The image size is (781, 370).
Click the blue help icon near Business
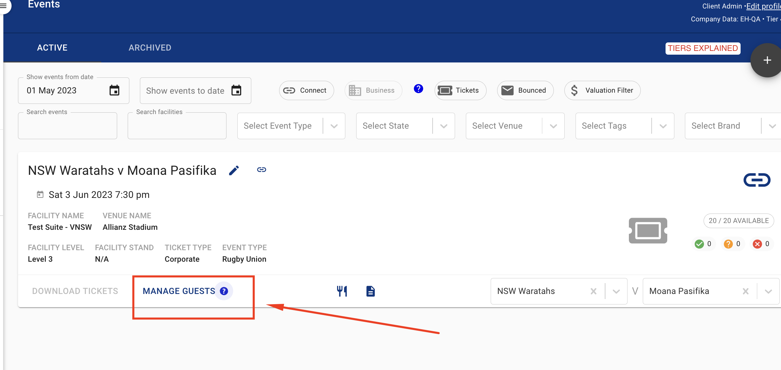pos(418,89)
